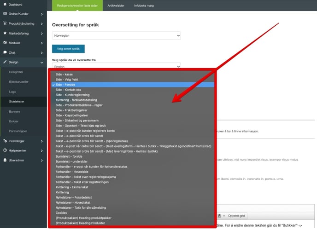This screenshot has width=317, height=229.
Task: Switch to the Infoboks marg tab
Action: pyautogui.click(x=144, y=6)
